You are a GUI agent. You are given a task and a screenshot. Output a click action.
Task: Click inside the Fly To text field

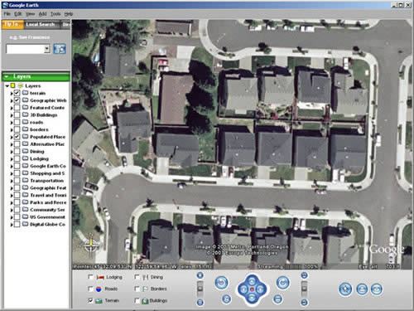[25, 49]
